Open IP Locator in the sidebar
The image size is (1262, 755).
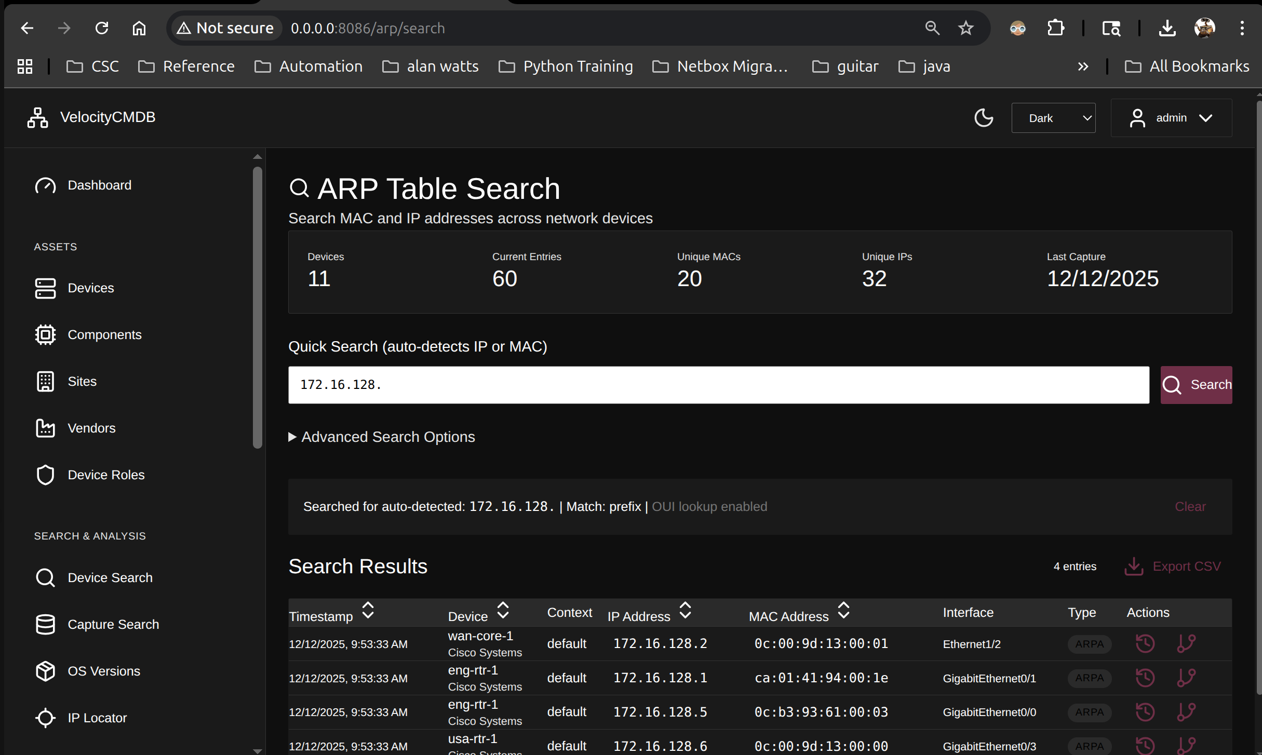[x=97, y=718]
